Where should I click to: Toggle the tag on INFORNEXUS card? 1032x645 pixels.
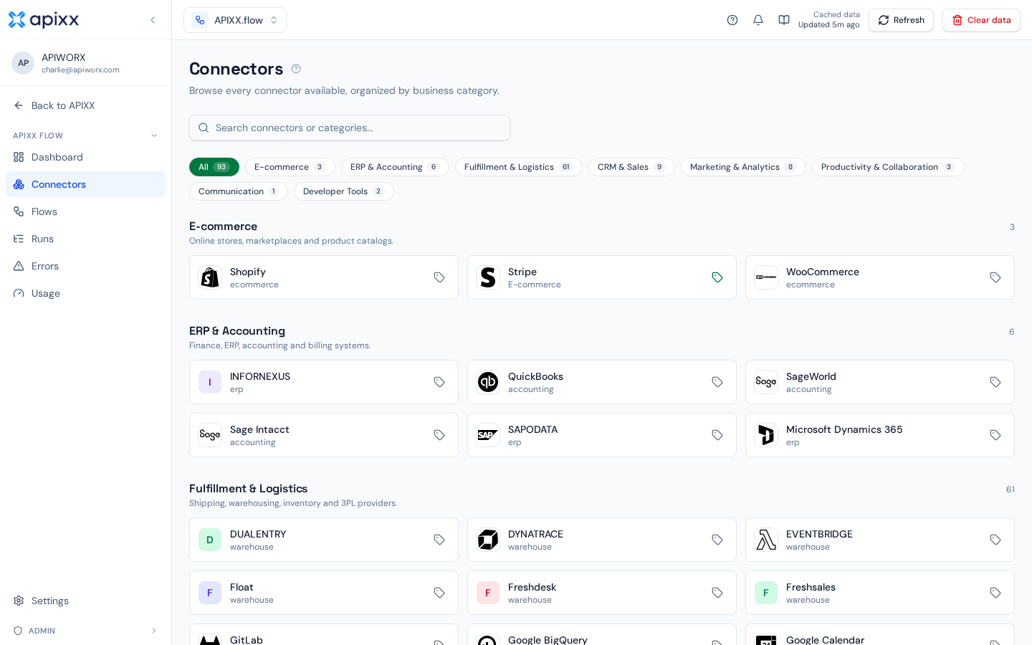pyautogui.click(x=439, y=382)
